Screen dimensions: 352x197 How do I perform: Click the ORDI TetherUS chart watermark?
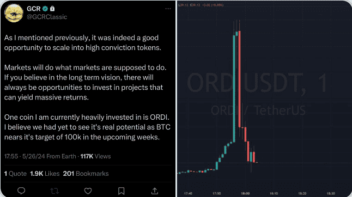coord(258,110)
